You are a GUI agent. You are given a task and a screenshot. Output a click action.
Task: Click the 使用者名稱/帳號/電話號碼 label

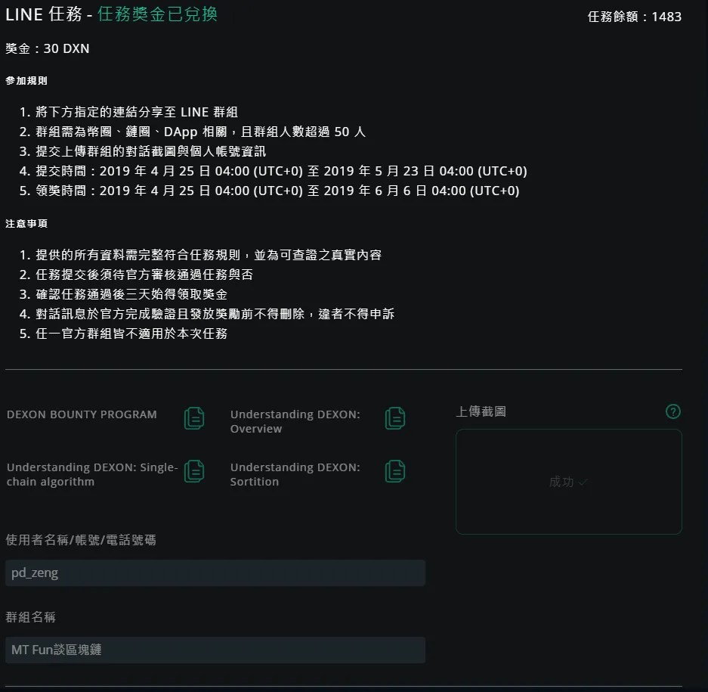pos(81,540)
